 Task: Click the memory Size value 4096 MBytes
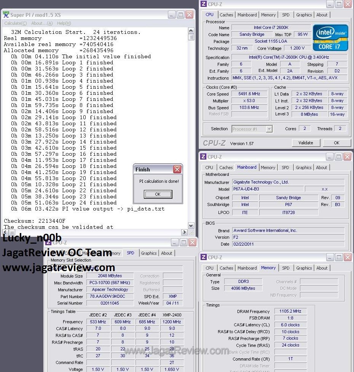tap(243, 288)
